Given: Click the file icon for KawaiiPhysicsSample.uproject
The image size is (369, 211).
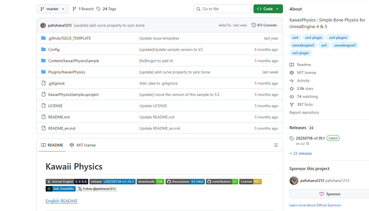Looking at the screenshot, I should point(43,95).
